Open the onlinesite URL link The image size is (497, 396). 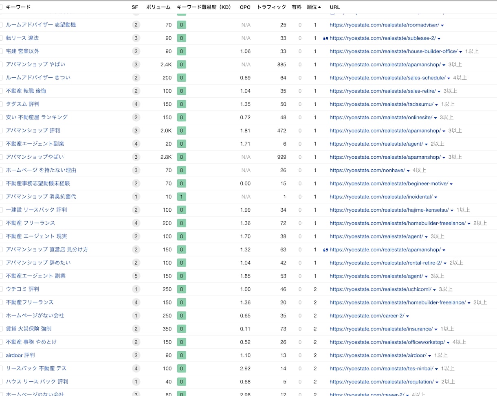click(x=381, y=118)
